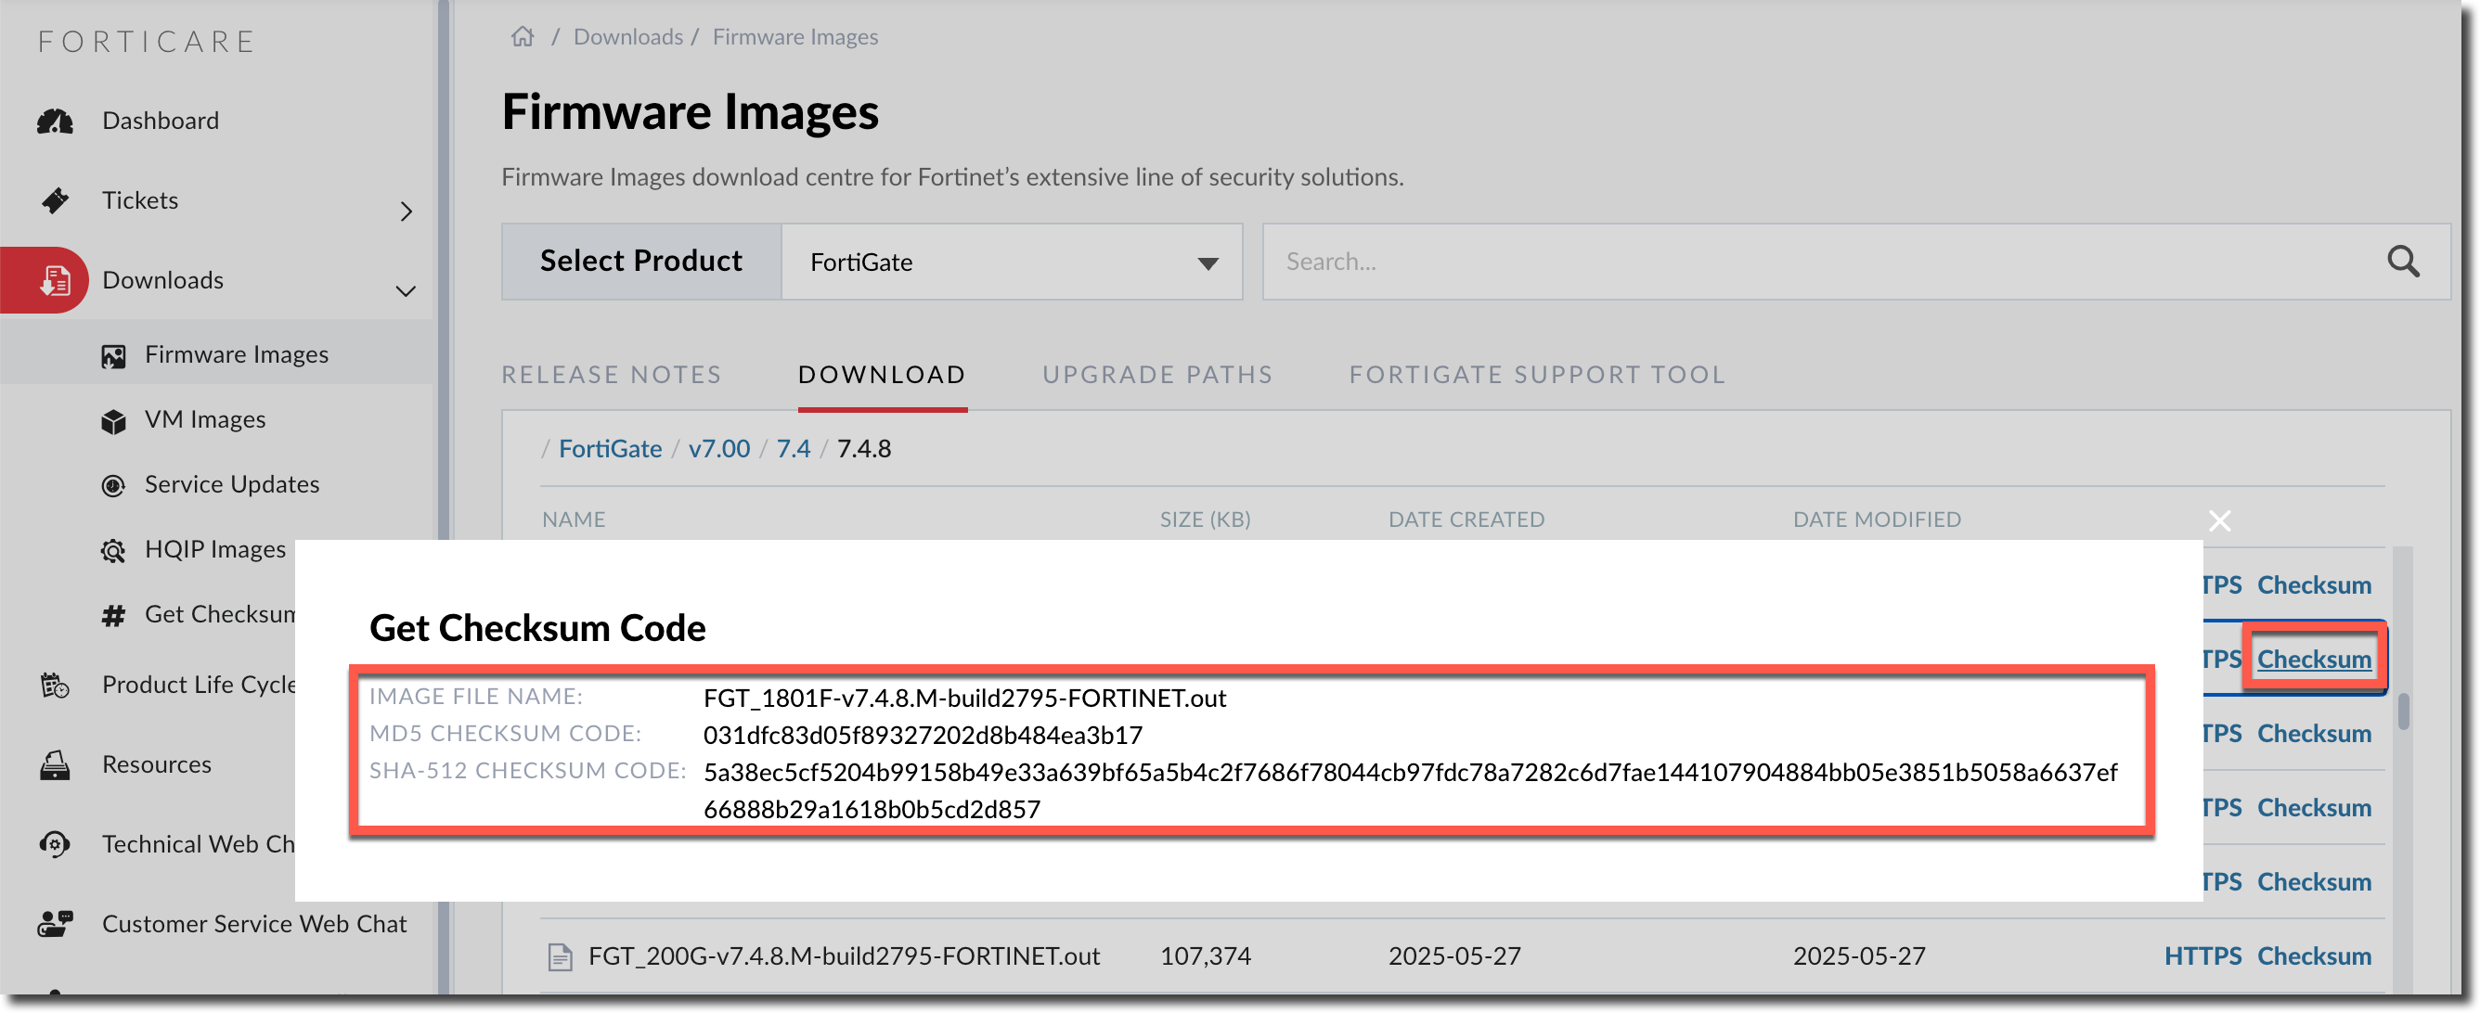Open Customer Service Web Chat
Screen dimensions: 2480x1013
tap(254, 924)
